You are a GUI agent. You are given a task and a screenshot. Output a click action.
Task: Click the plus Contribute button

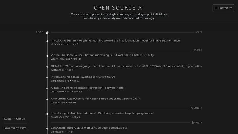click(223, 8)
